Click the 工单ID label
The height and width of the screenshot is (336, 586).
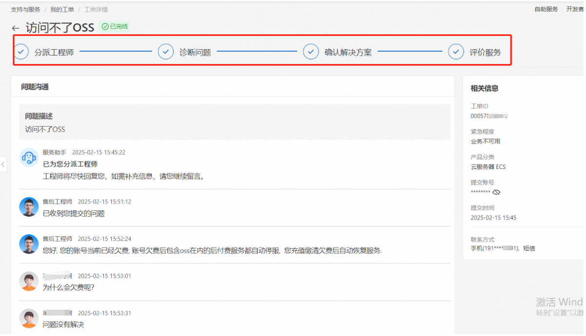(x=480, y=106)
